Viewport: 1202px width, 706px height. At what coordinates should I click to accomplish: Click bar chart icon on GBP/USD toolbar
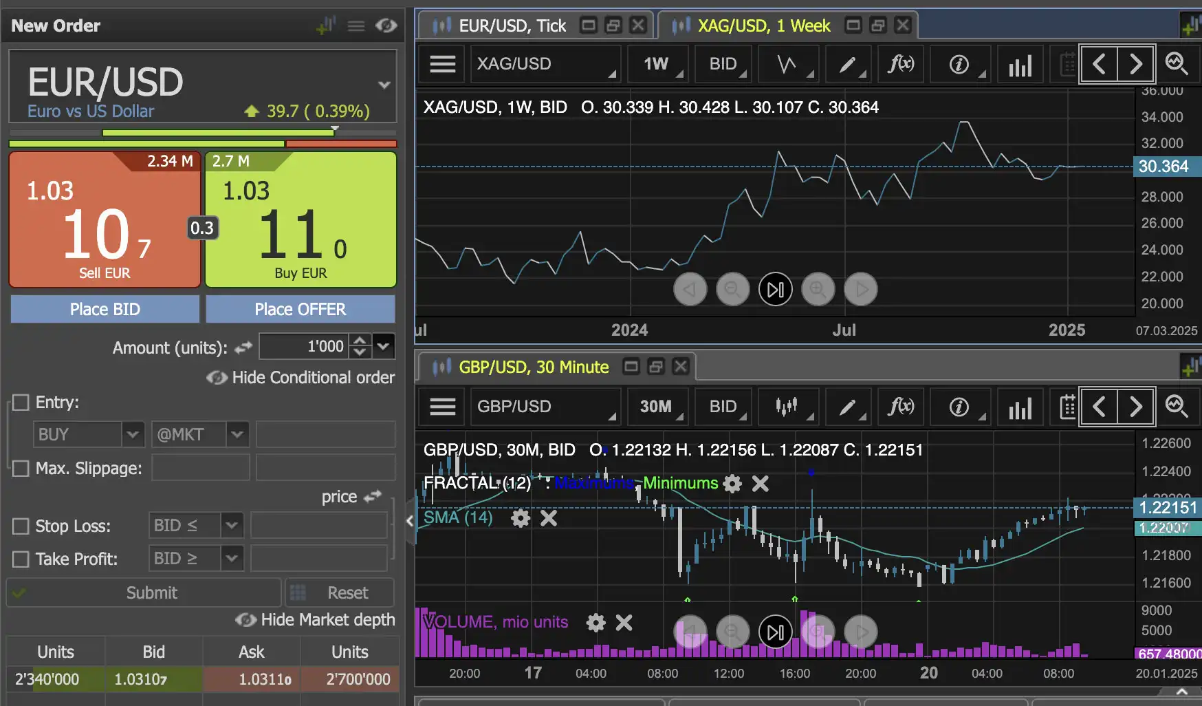point(1020,407)
